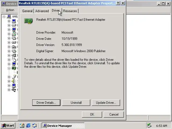Viewport: 172px width, 129px height.
Task: Select the Mice category mouse icon
Action: pos(14,60)
